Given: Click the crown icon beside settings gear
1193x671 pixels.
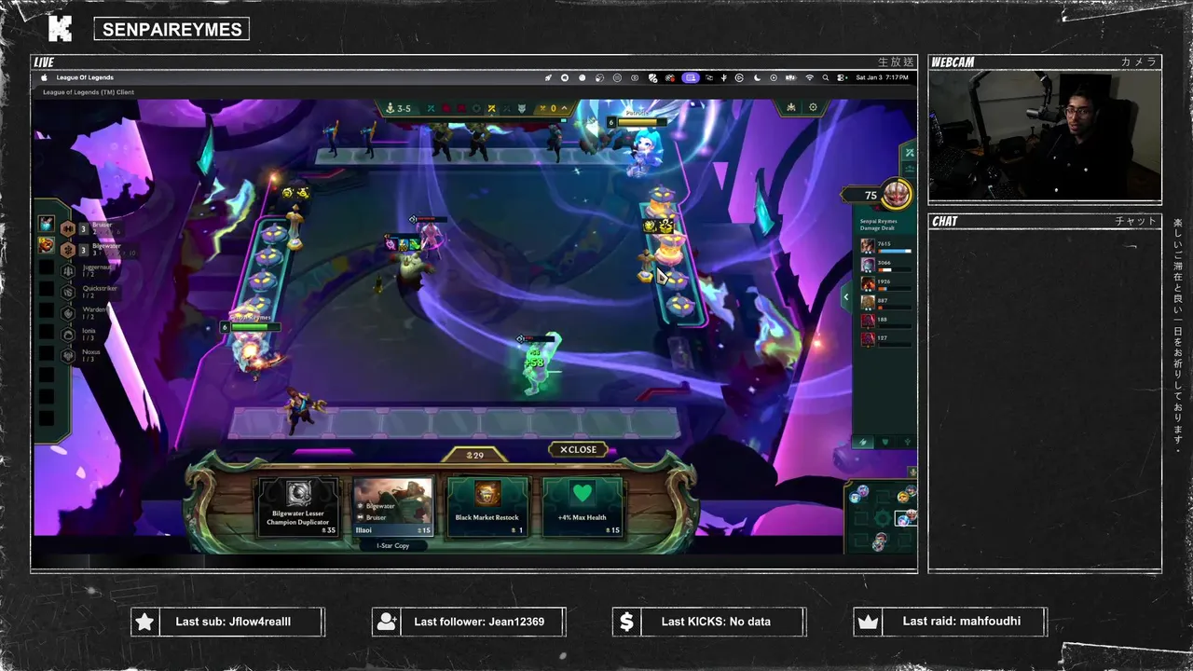Looking at the screenshot, I should pyautogui.click(x=791, y=107).
